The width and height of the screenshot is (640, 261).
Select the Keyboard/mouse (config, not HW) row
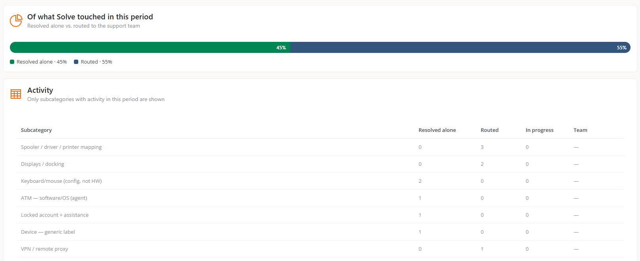(320, 181)
